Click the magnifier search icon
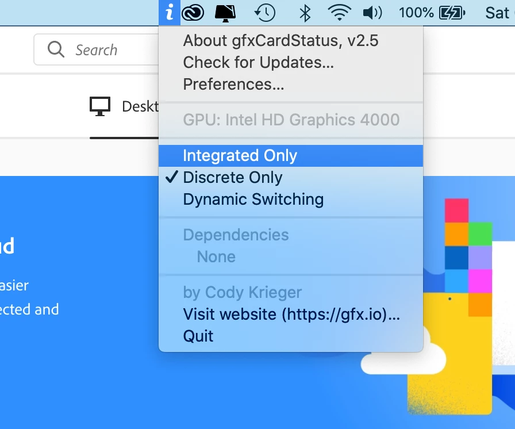Image resolution: width=515 pixels, height=429 pixels. click(56, 49)
